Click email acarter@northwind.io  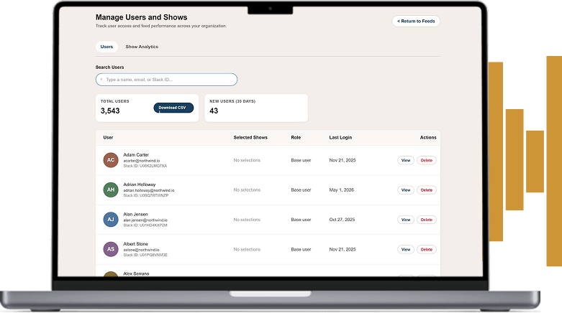pyautogui.click(x=142, y=161)
